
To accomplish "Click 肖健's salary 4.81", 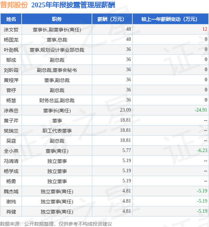I will pos(126,211).
